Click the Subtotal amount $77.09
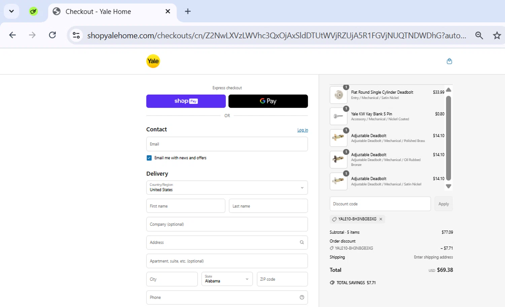The width and height of the screenshot is (505, 307). pyautogui.click(x=447, y=232)
